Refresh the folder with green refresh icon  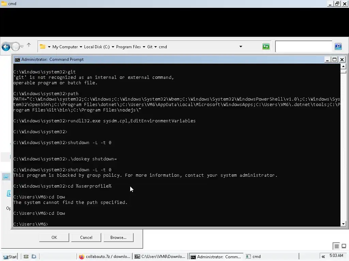tap(266, 46)
